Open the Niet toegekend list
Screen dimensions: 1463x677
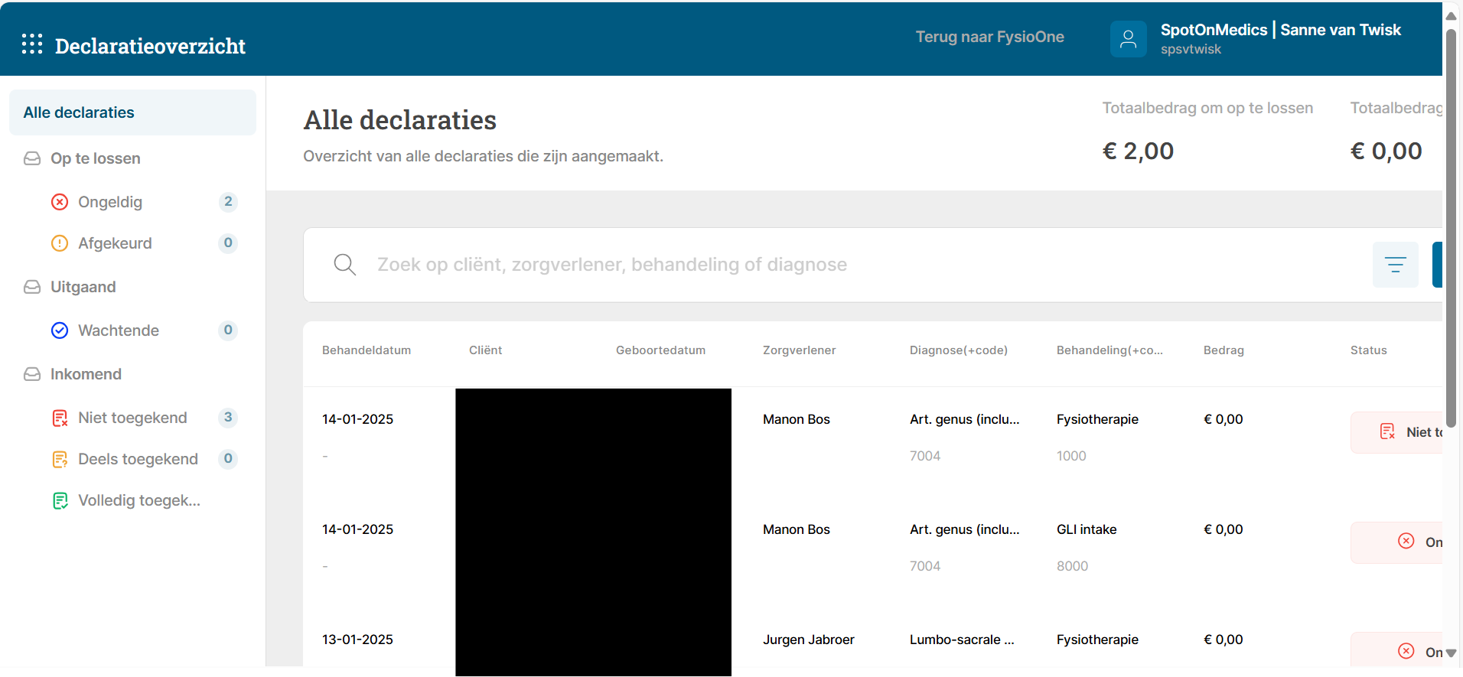click(x=132, y=418)
